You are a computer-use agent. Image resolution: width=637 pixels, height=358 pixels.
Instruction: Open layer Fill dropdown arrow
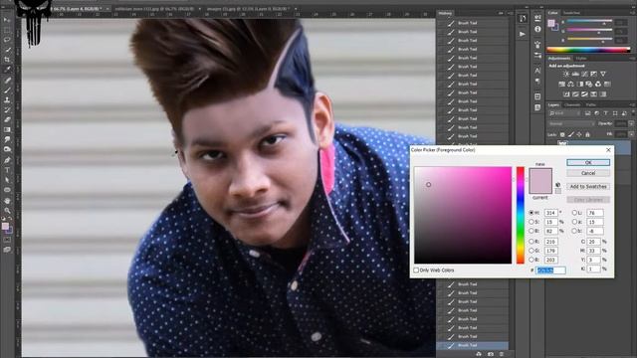click(x=631, y=134)
